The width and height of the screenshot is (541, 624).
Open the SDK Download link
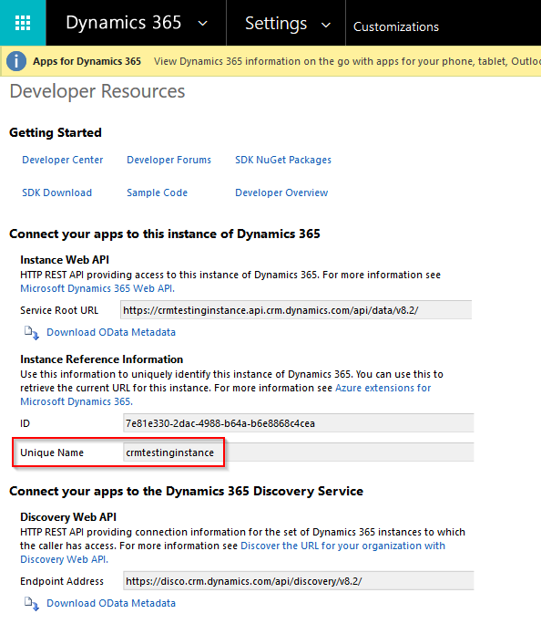[56, 192]
